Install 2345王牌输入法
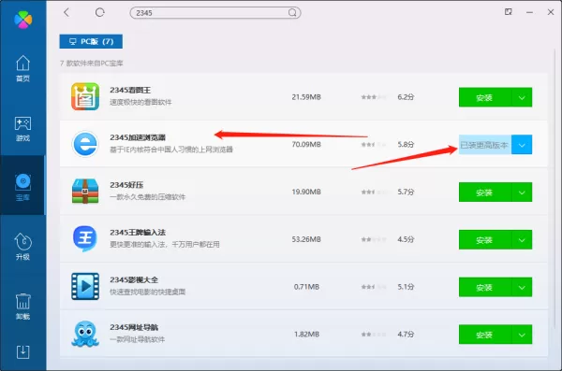Image resolution: width=562 pixels, height=371 pixels. tap(485, 239)
